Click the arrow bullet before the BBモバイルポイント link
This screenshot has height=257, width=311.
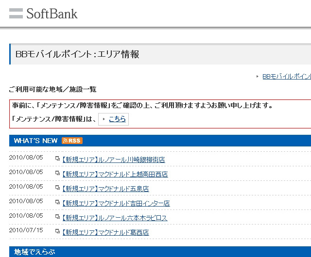coord(258,77)
